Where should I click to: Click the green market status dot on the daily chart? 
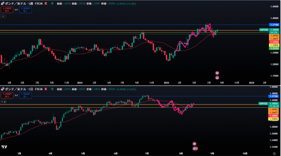click(52, 89)
